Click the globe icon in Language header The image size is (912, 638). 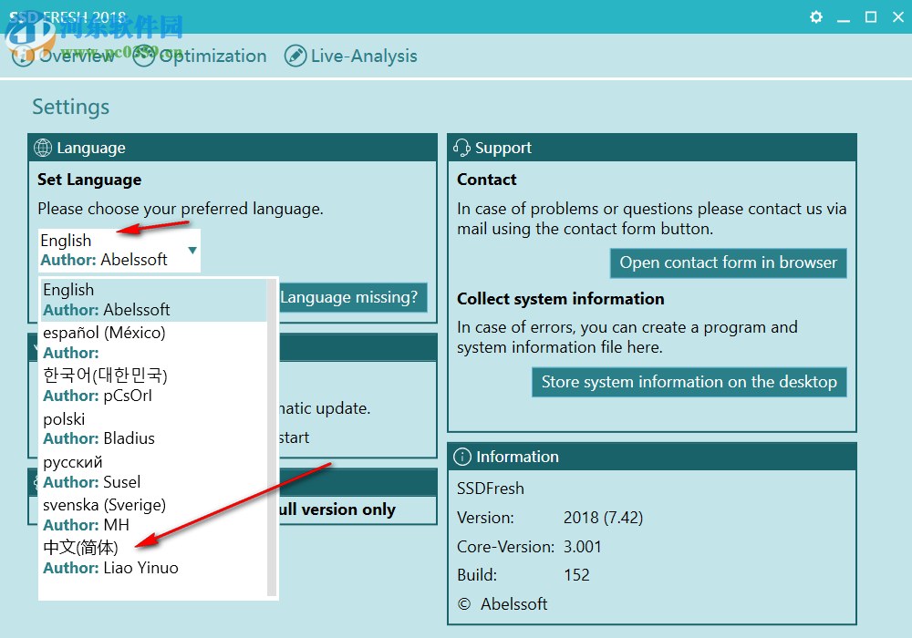click(x=43, y=148)
